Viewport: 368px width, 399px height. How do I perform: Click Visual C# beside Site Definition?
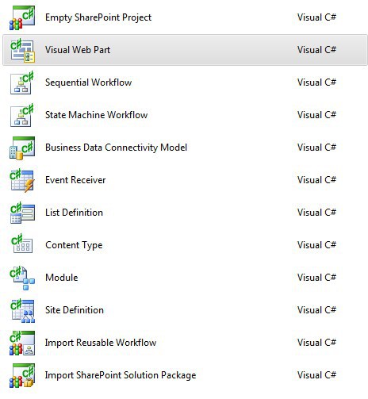tap(316, 310)
